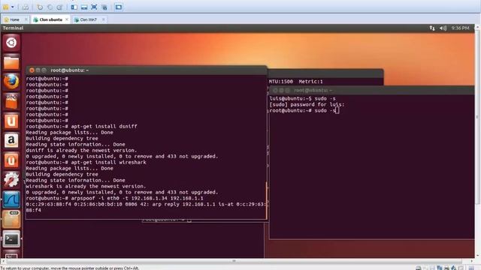Minimize the right-side sudo -s terminal window
Screen dimensions: 481x270
coord(281,90)
